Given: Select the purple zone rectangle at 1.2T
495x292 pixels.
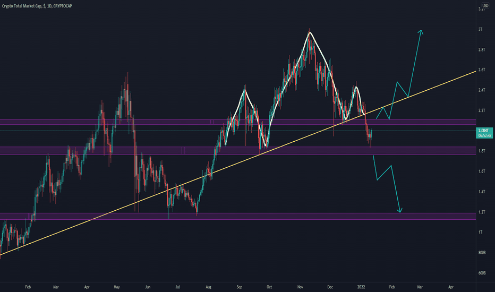Looking at the screenshot, I should [x=238, y=216].
